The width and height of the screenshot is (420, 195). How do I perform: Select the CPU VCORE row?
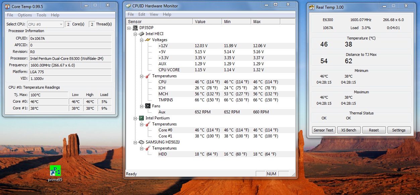tap(227, 70)
